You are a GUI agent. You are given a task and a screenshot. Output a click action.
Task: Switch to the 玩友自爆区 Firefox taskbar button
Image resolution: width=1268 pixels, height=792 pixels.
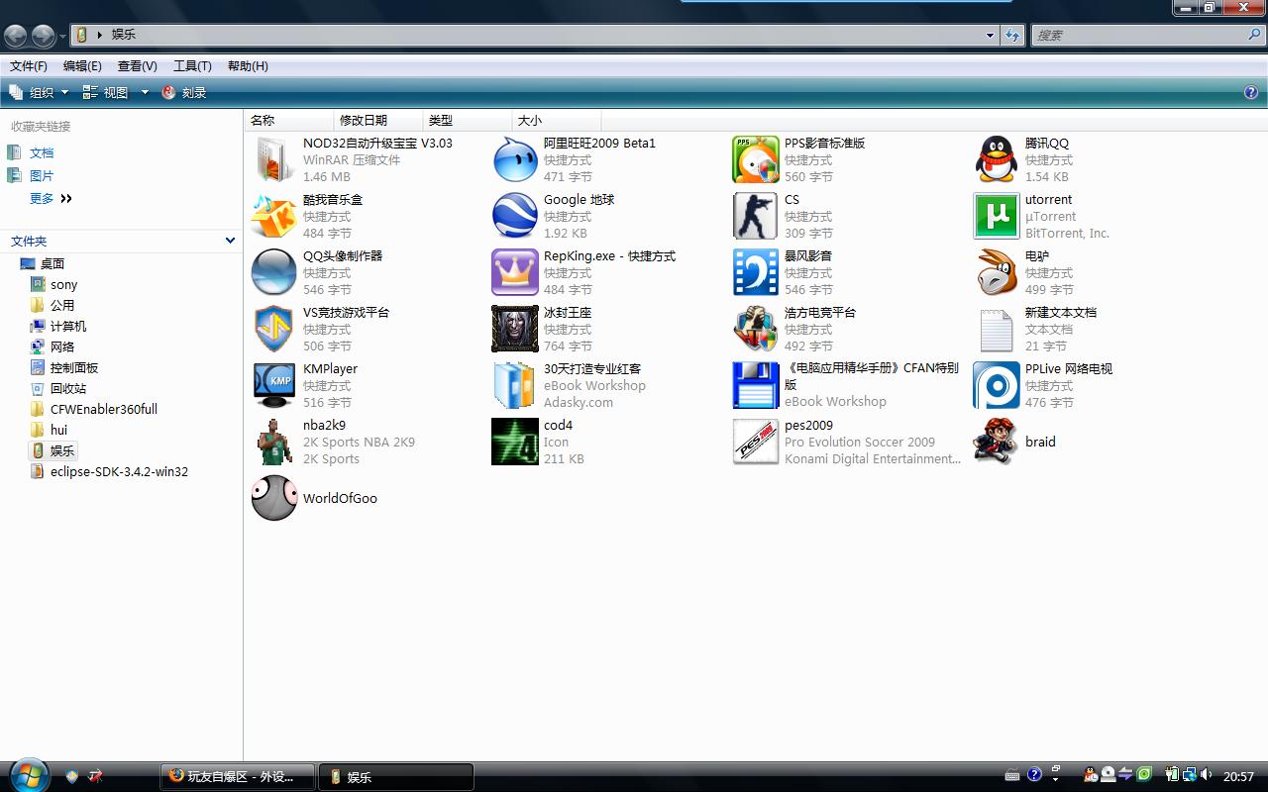(238, 776)
